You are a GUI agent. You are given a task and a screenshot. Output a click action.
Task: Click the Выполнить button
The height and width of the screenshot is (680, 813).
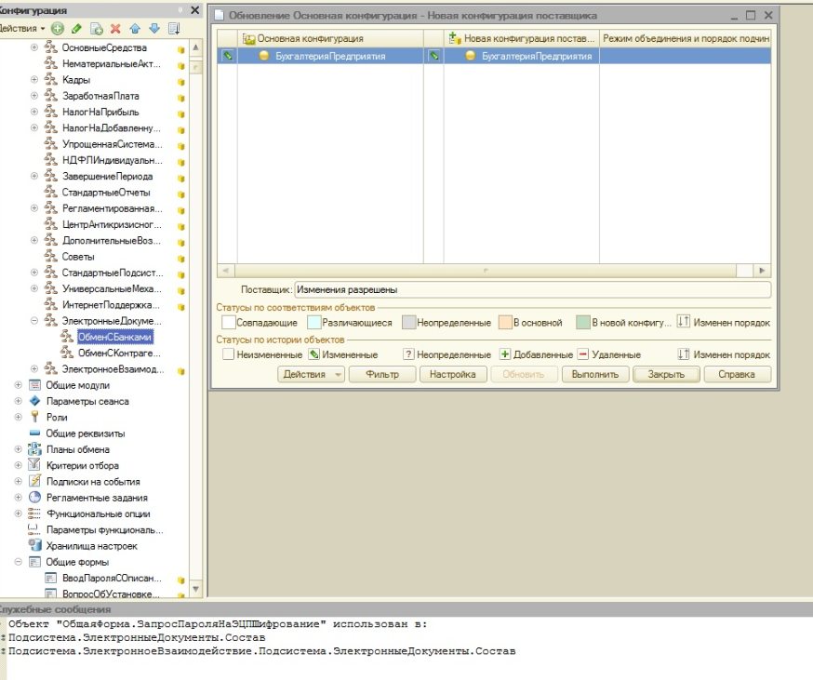pos(595,374)
